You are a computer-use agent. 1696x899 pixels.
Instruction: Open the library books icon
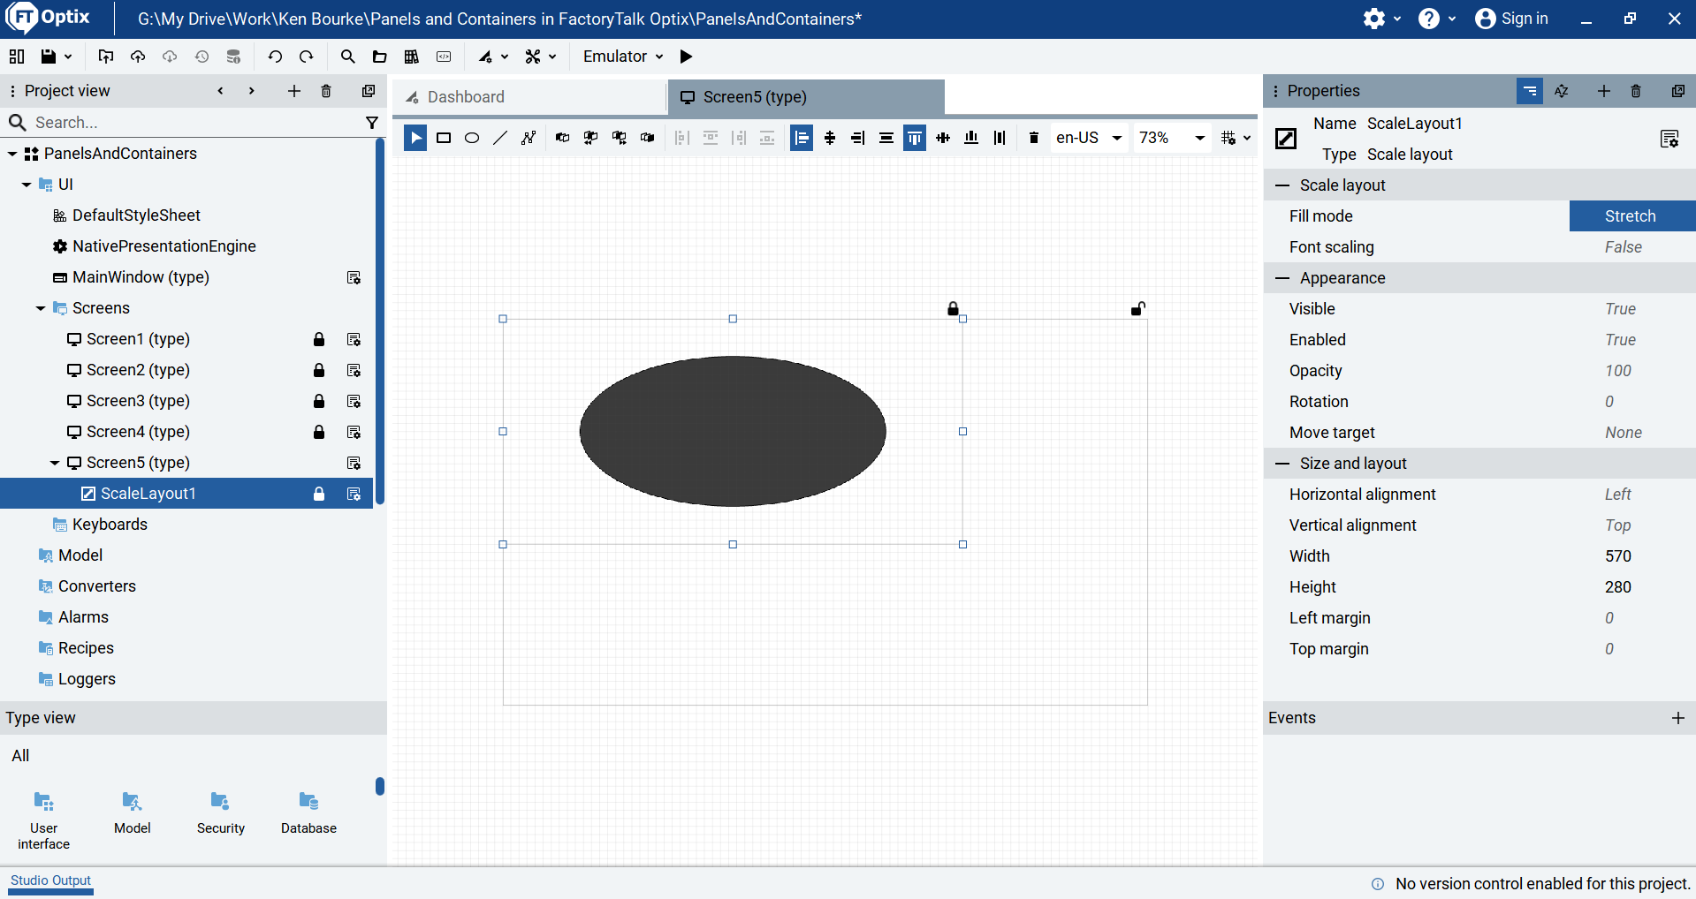pos(412,57)
